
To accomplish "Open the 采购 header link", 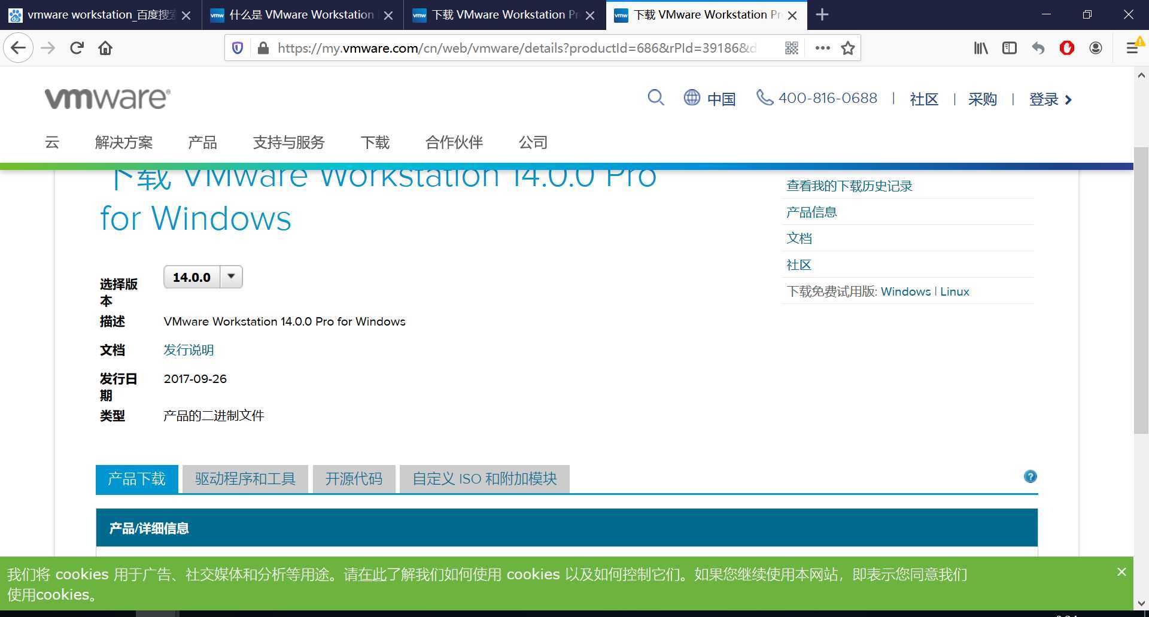I will pos(983,99).
